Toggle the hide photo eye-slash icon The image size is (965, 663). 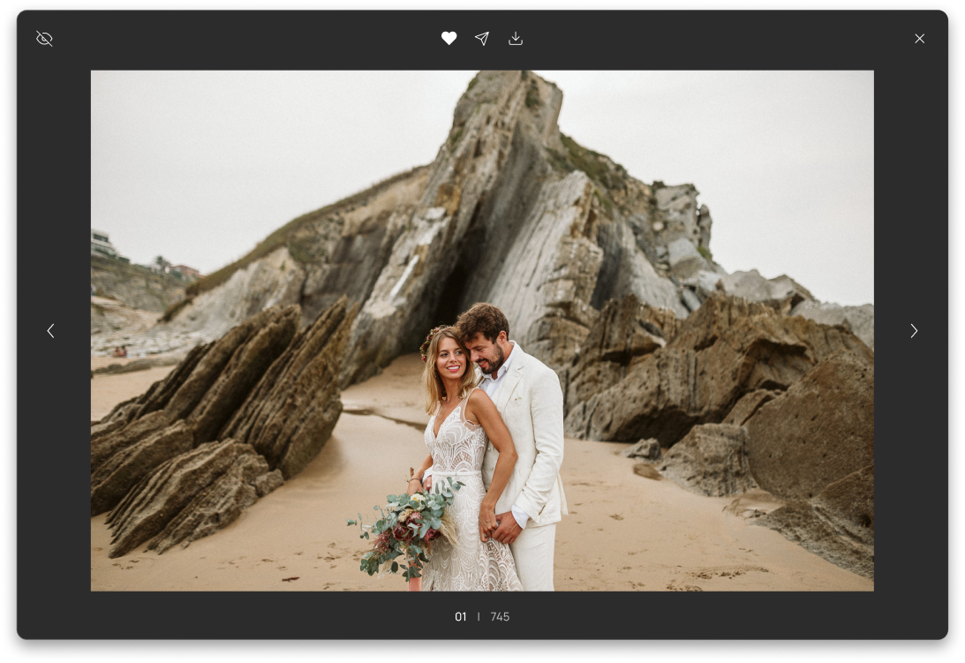click(44, 39)
